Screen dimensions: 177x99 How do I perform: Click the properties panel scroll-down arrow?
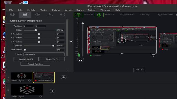[x=67, y=70]
